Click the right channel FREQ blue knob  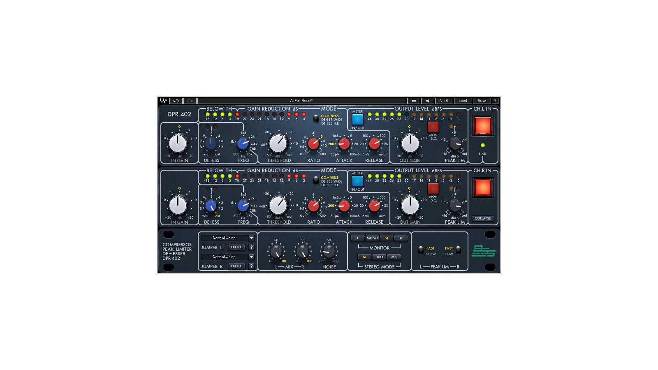[x=243, y=206]
